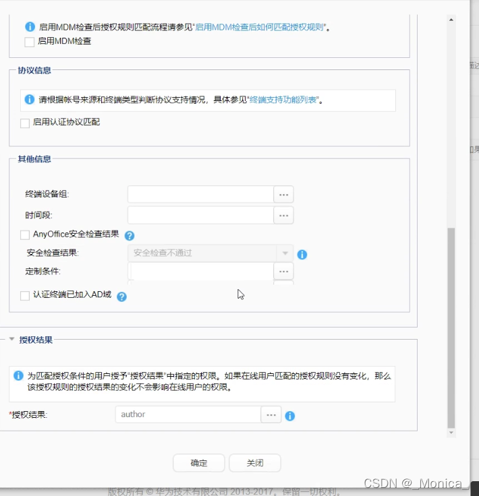Open help for 认证终端已加入AD域
The image size is (479, 496).
coord(121,297)
